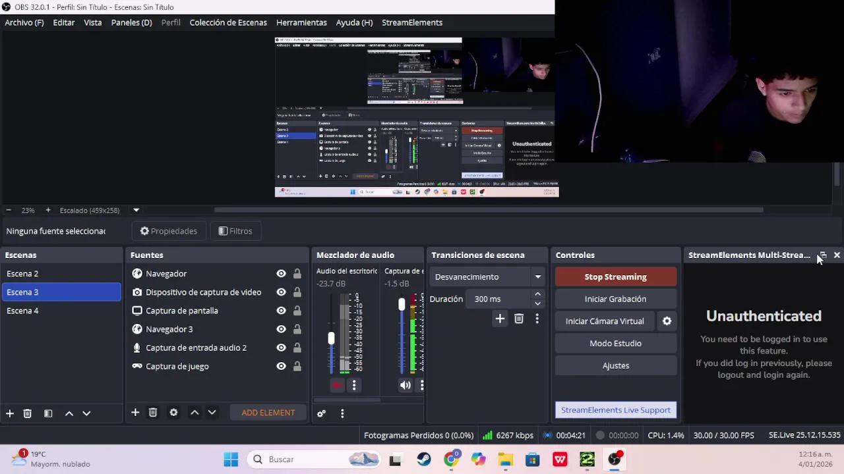
Task: Add a new scene with the plus icon
Action: click(10, 413)
